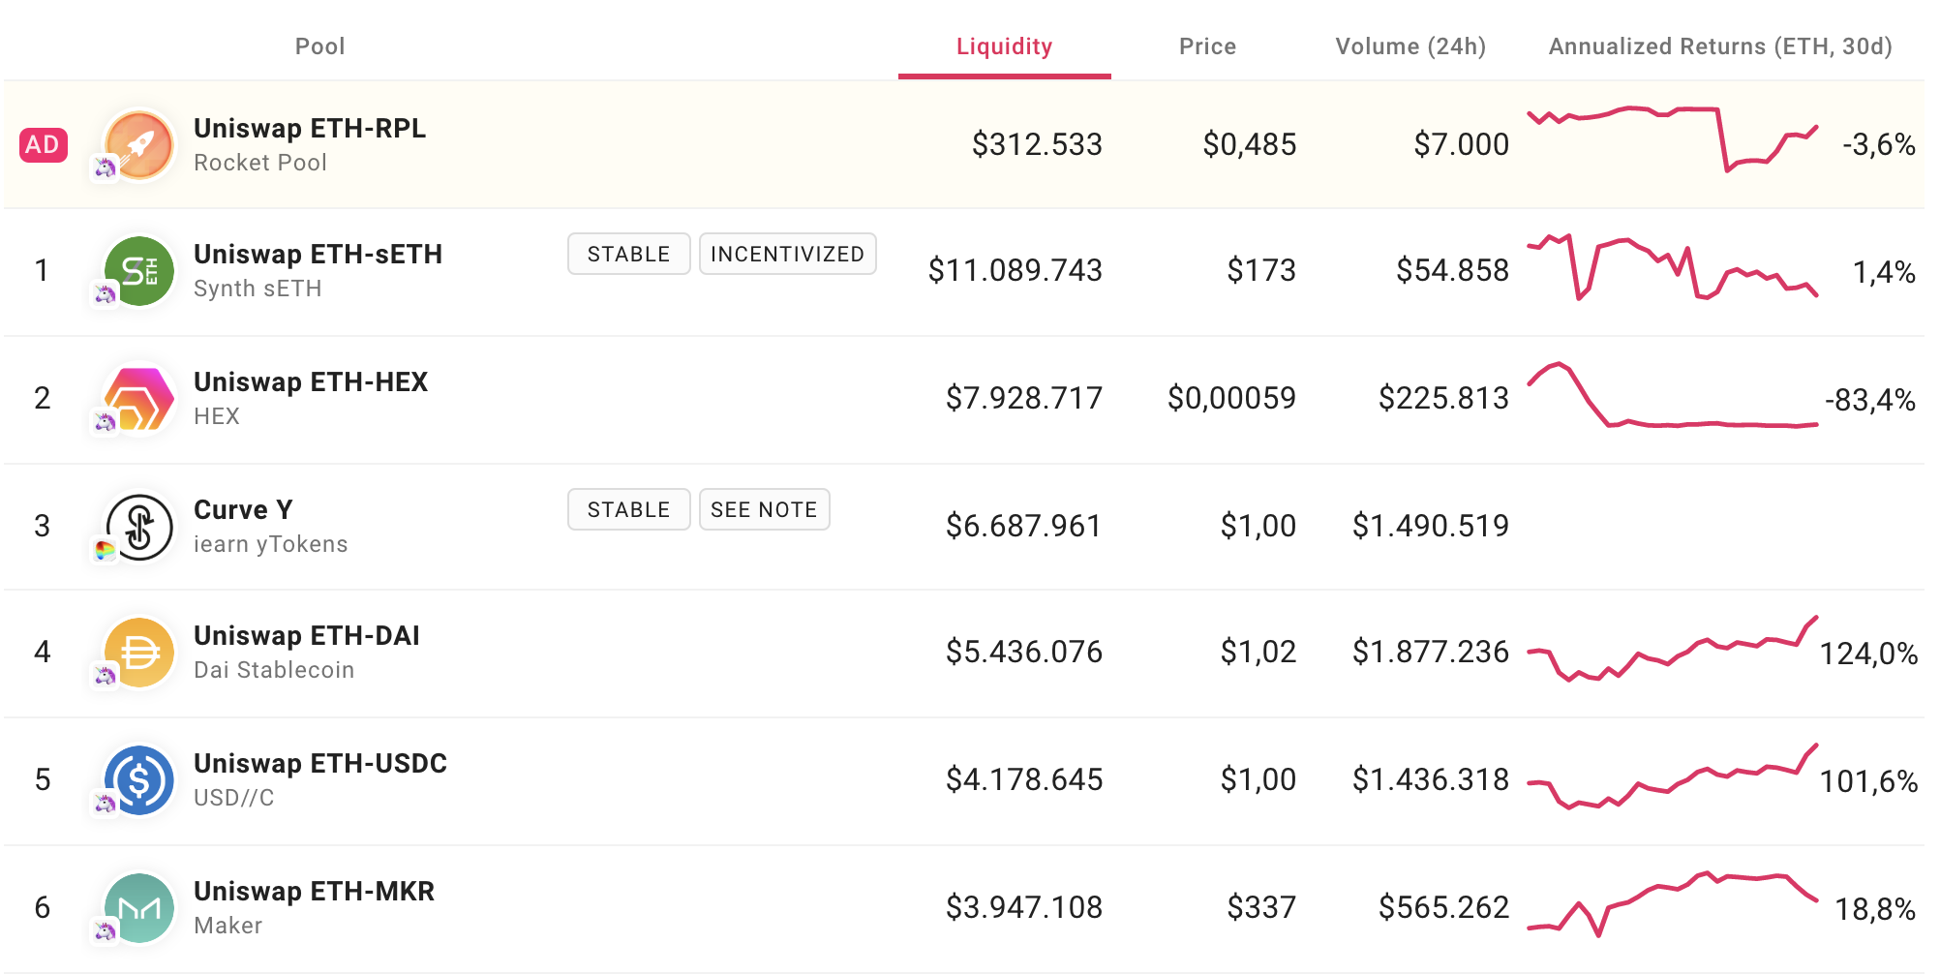Sort by Volume (24h) column header
Screen dimensions: 1940x974
1410,46
